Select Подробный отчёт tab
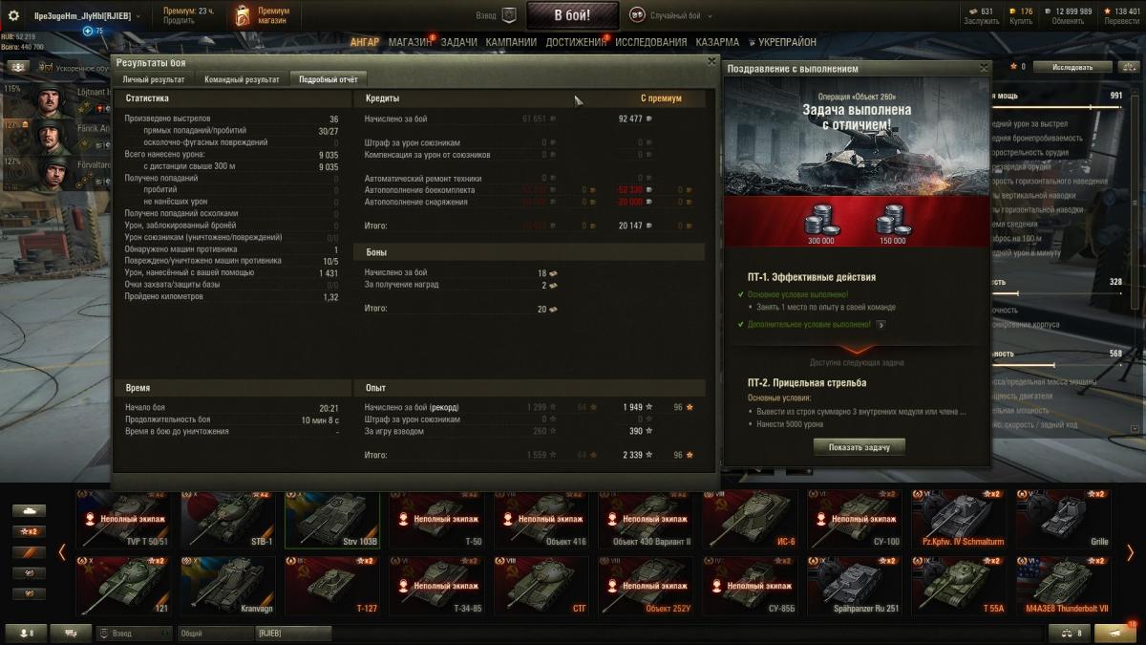 pyautogui.click(x=328, y=79)
